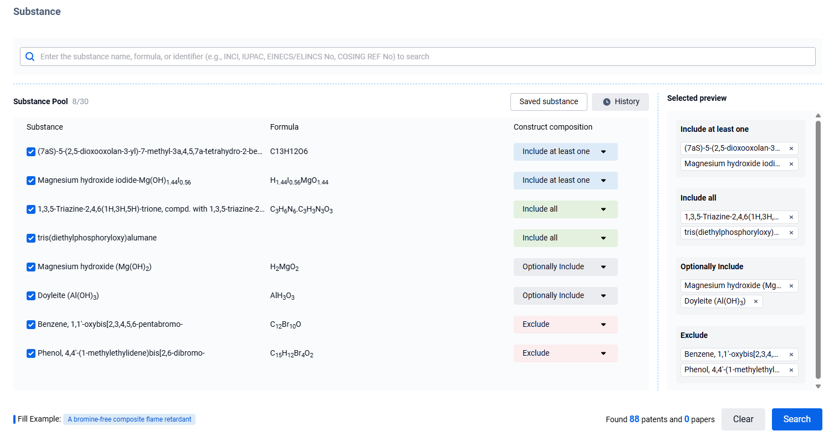
Task: Click the scroll-up arrow of Selected preview
Action: (x=818, y=115)
